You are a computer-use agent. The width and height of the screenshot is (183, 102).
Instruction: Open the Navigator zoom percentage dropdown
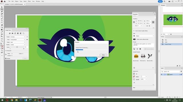(x=168, y=34)
